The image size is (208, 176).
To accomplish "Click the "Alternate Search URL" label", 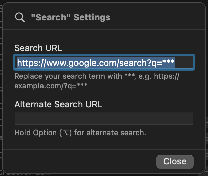I will click(x=58, y=104).
